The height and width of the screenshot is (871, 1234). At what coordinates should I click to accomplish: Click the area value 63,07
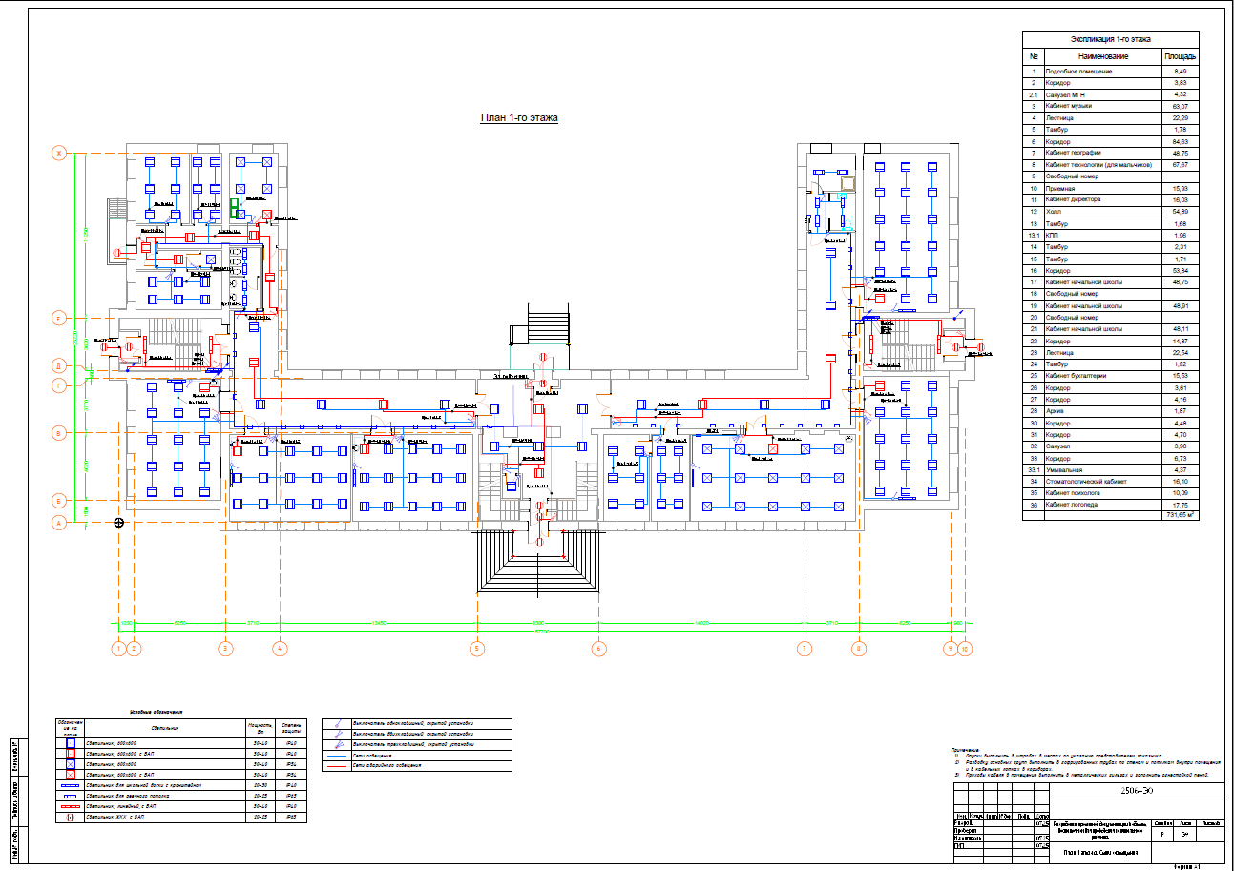pyautogui.click(x=1180, y=107)
